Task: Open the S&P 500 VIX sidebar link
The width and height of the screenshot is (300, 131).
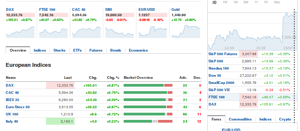Action: pyautogui.click(x=219, y=90)
